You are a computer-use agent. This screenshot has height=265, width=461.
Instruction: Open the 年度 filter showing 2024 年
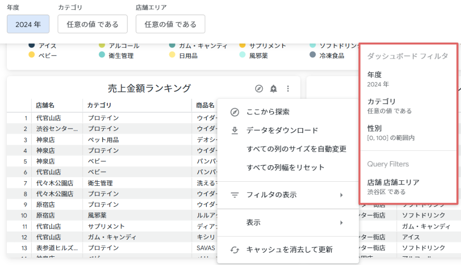[28, 24]
